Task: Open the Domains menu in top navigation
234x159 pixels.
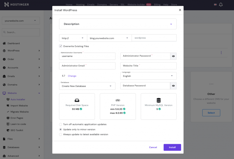Action: click(x=102, y=5)
